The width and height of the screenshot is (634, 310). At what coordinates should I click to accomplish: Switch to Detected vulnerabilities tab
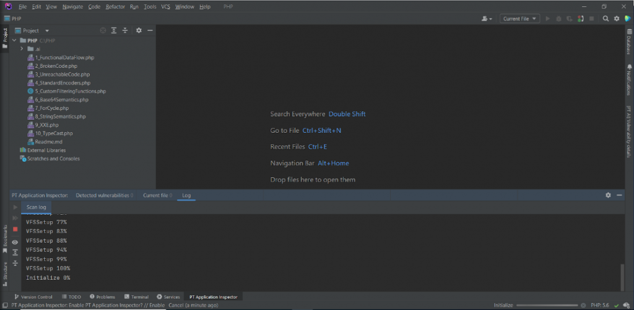[104, 195]
